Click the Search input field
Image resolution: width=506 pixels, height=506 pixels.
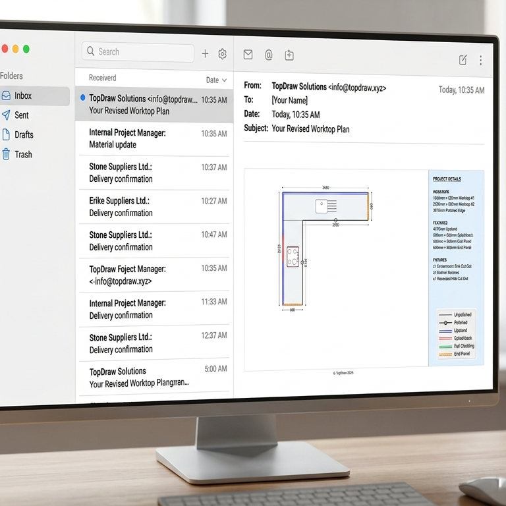[x=138, y=52]
